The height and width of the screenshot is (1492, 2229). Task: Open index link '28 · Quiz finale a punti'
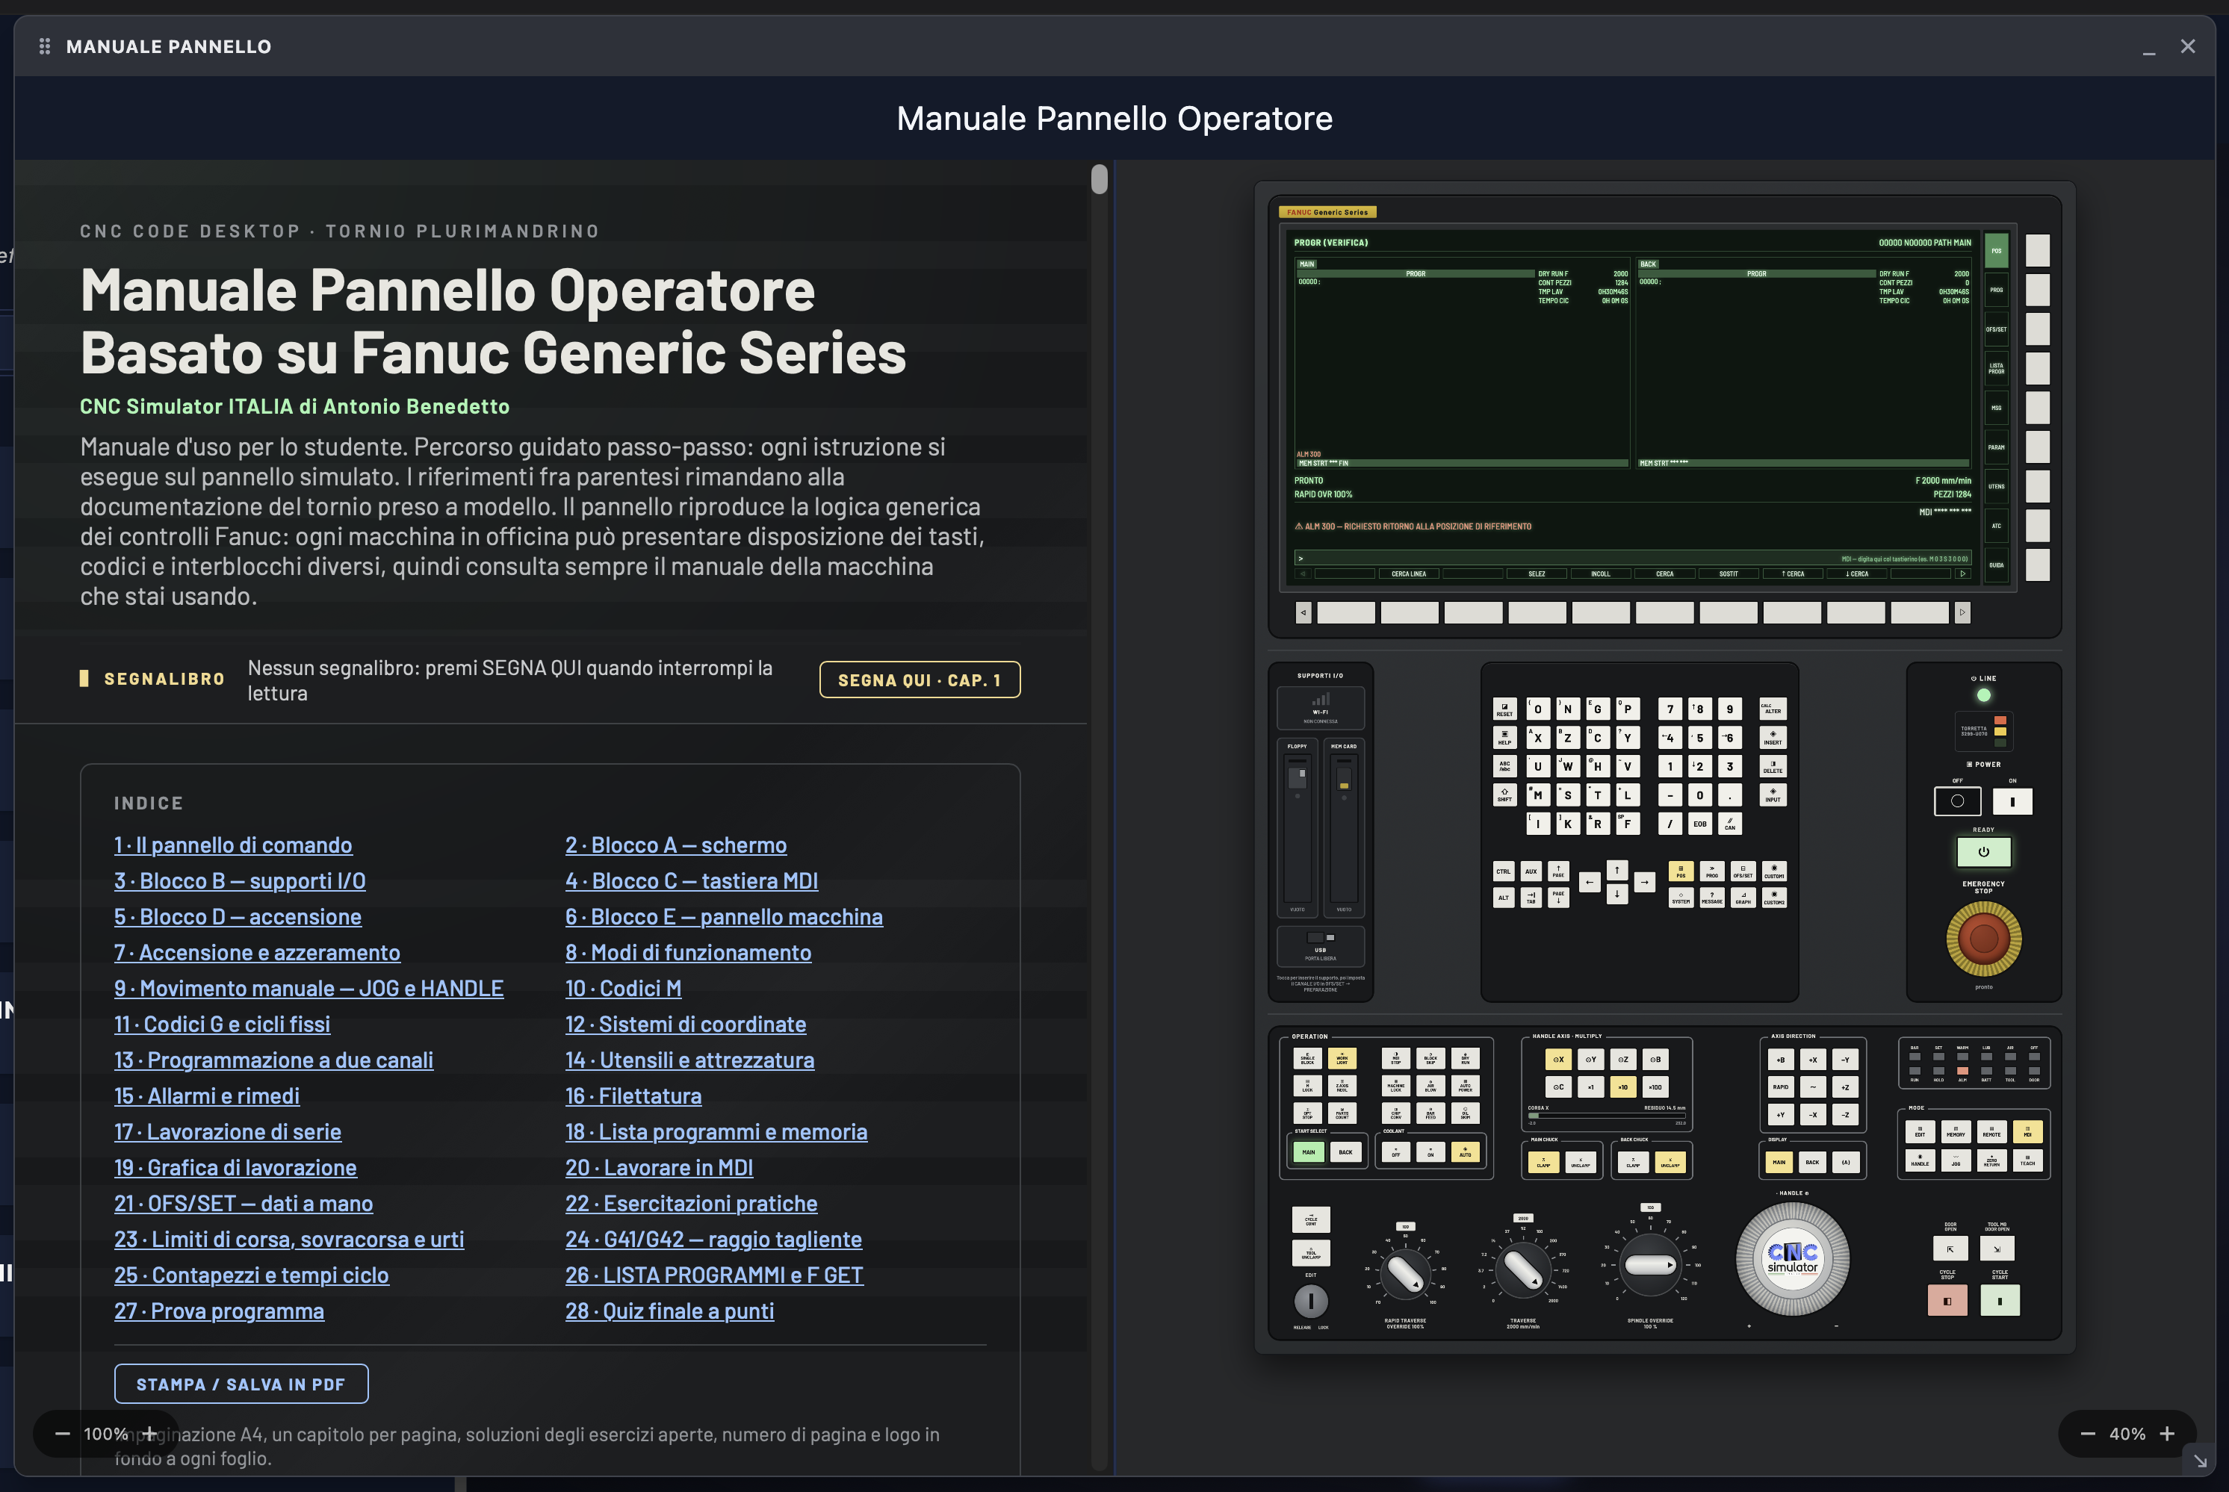pos(669,1311)
